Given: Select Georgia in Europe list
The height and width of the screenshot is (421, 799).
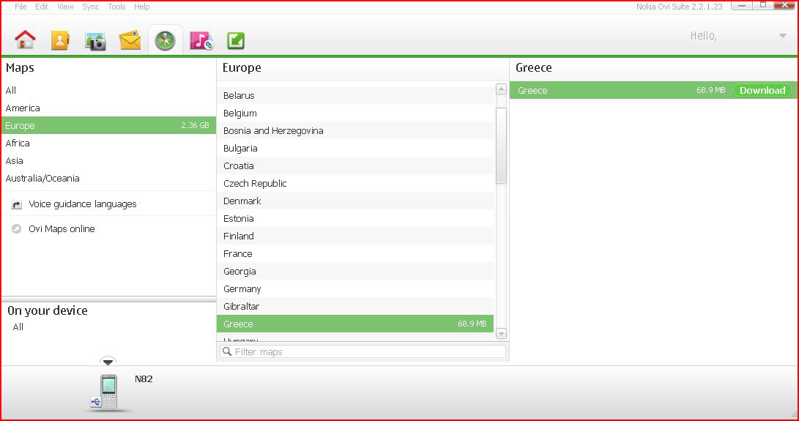Looking at the screenshot, I should click(x=355, y=271).
